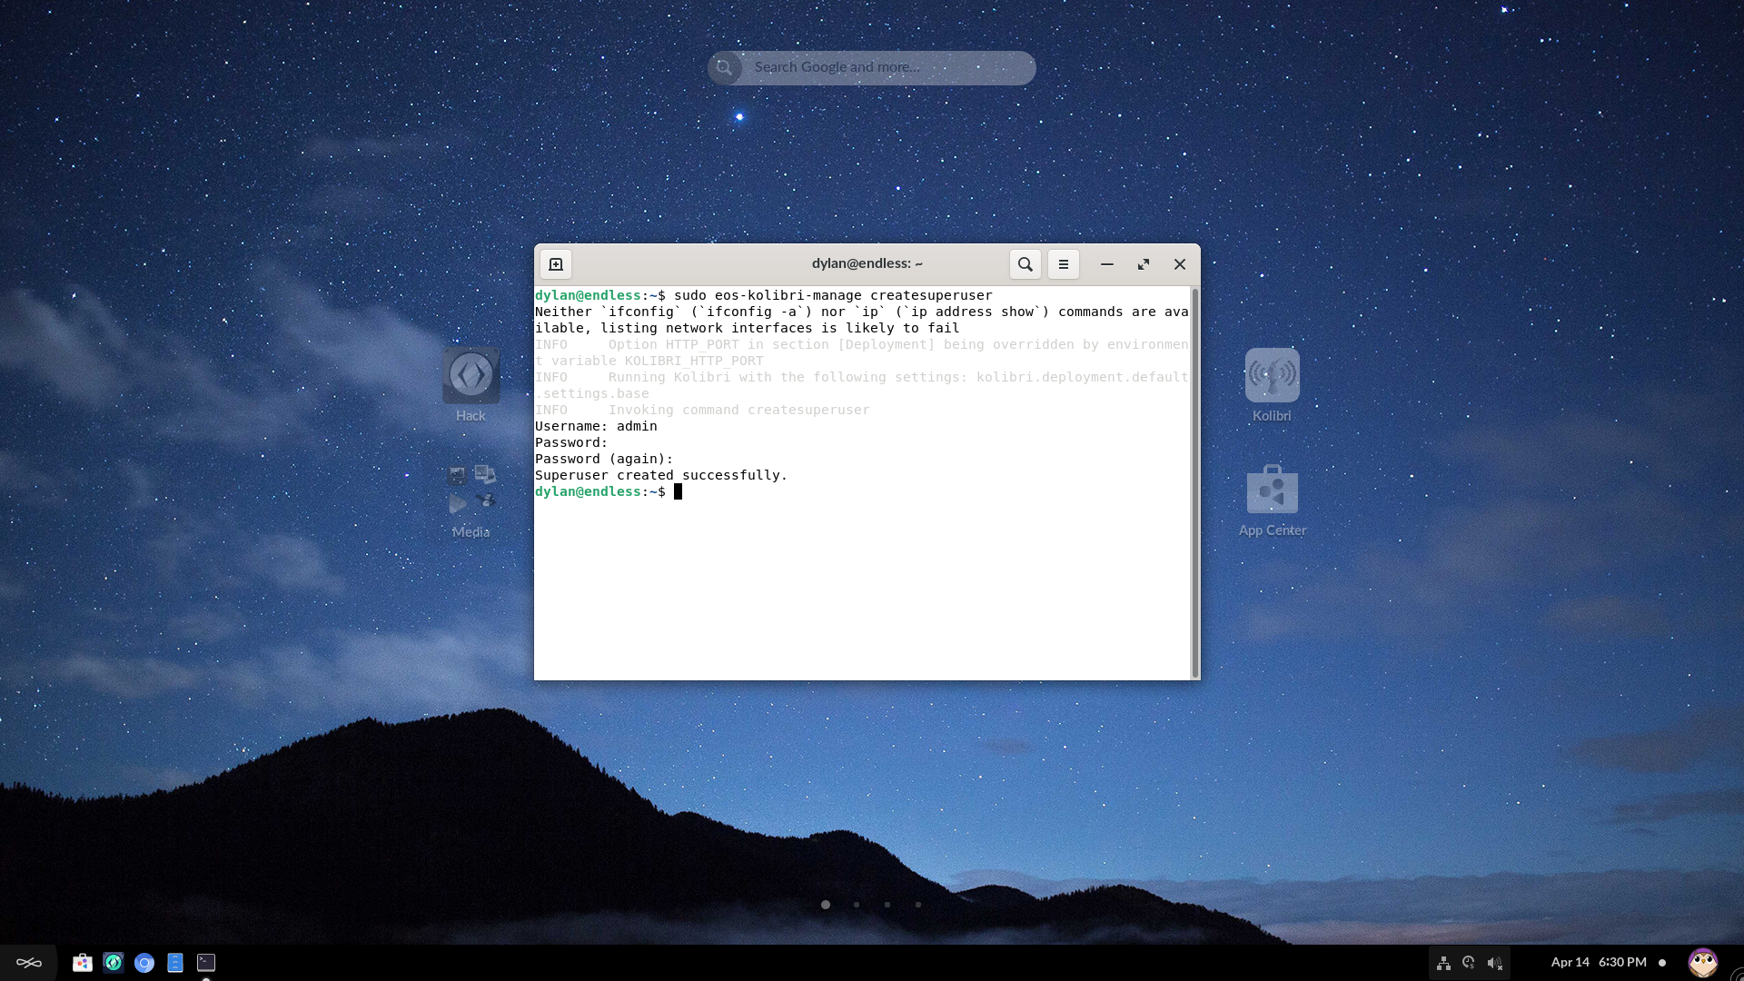
Task: Open network status in system tray
Action: (x=1443, y=963)
